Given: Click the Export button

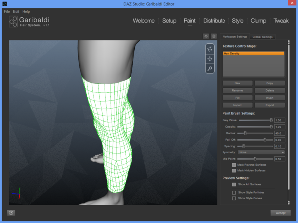Looking at the screenshot, I should pyautogui.click(x=270, y=105).
